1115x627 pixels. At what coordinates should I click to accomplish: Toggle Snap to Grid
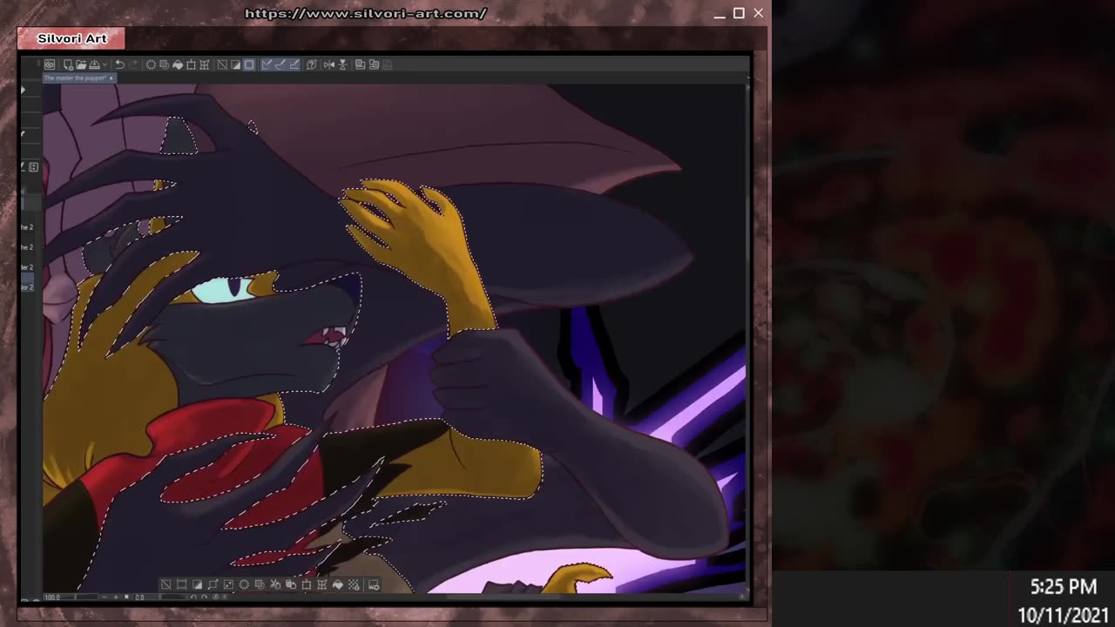click(294, 64)
